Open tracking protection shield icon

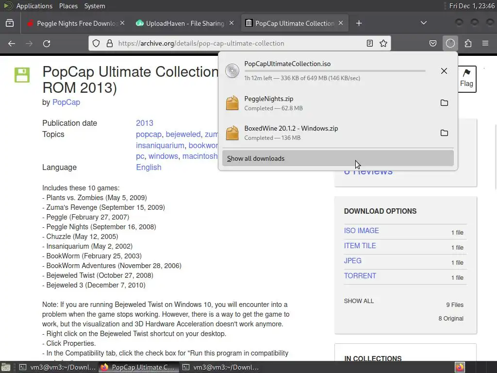point(96,43)
